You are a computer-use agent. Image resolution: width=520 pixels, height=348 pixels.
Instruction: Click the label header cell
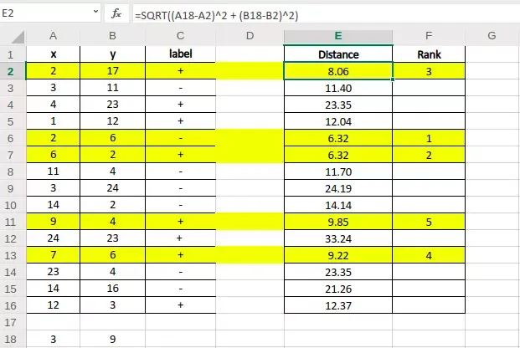click(x=180, y=54)
